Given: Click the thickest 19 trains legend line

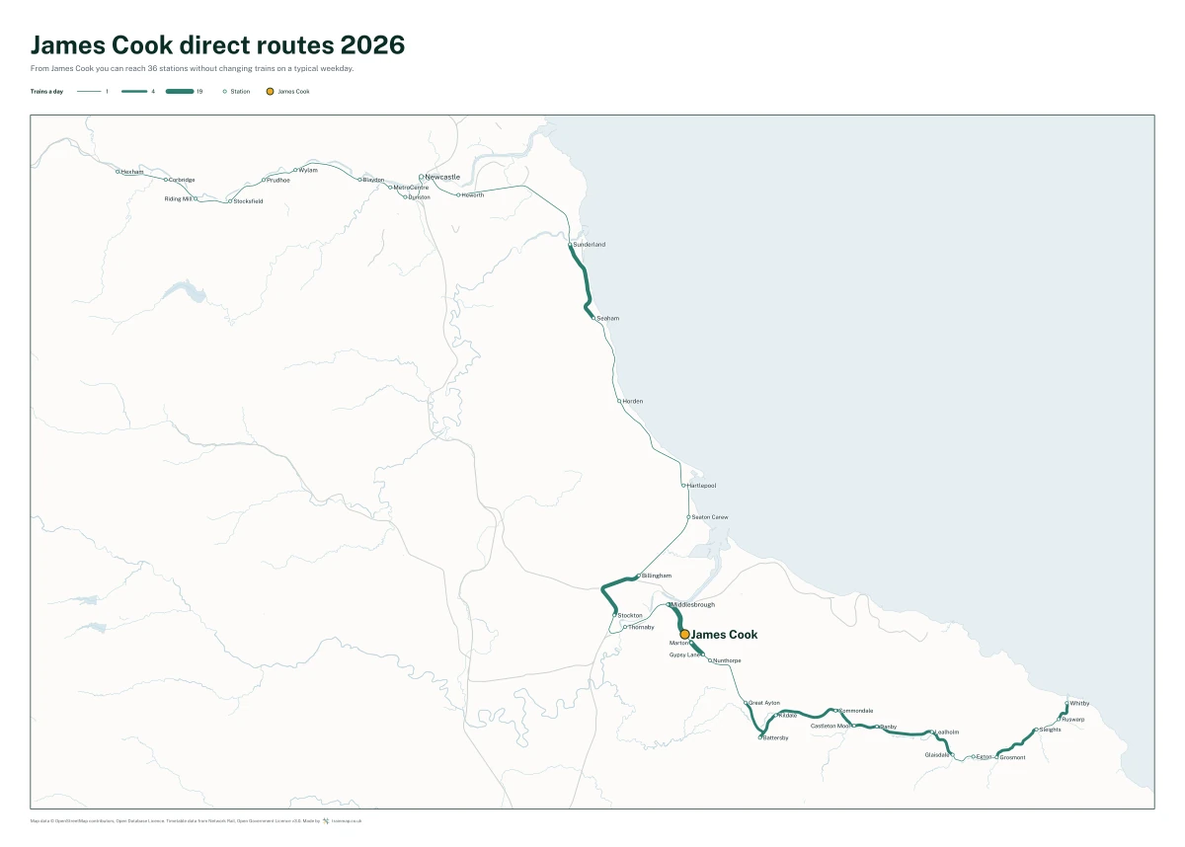Looking at the screenshot, I should [x=180, y=91].
